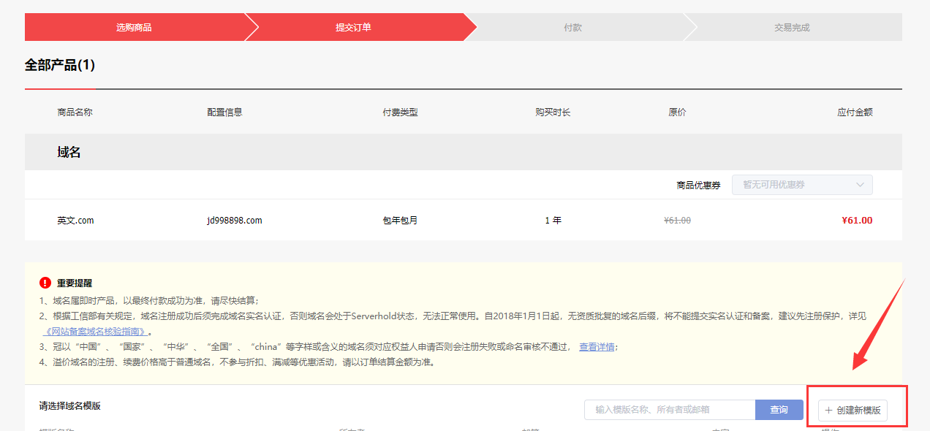Open the 查看详情 link
Image resolution: width=930 pixels, height=431 pixels.
point(597,347)
